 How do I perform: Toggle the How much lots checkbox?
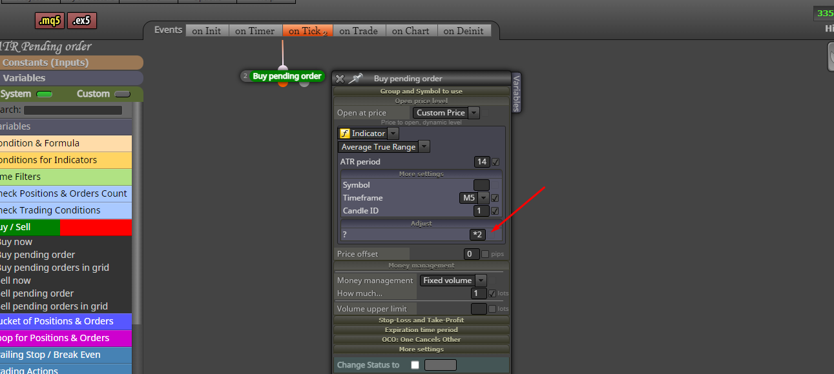(x=492, y=293)
